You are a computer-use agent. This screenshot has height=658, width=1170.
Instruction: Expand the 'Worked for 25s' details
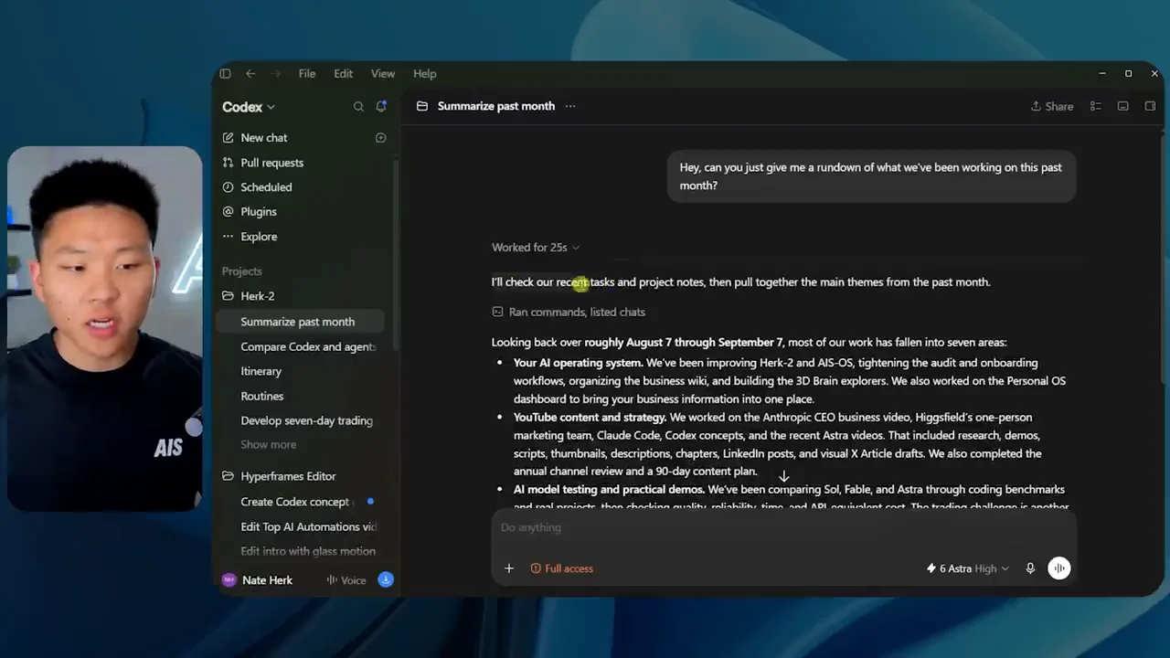coord(536,248)
